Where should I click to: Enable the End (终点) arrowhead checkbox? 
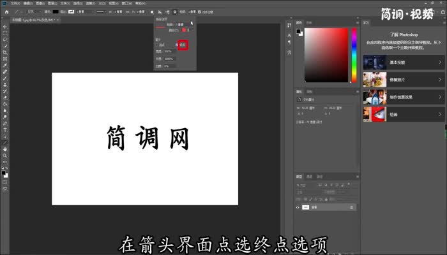177,45
